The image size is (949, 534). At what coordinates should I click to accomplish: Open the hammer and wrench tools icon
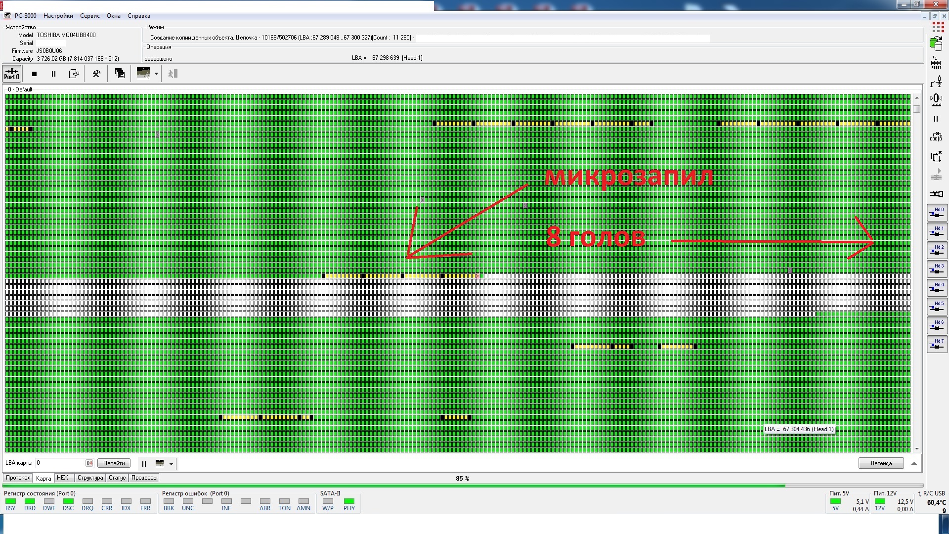coord(96,74)
